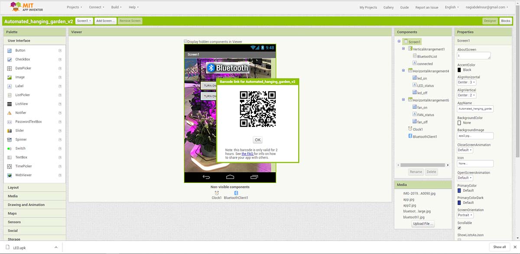Select the ListView palette icon
This screenshot has height=254, width=520.
point(10,104)
